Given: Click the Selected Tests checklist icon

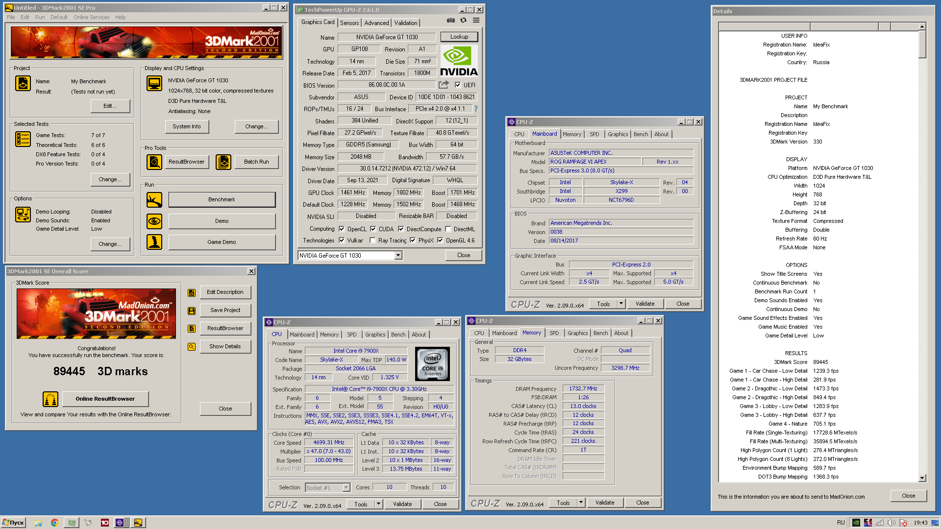Looking at the screenshot, I should [x=23, y=139].
